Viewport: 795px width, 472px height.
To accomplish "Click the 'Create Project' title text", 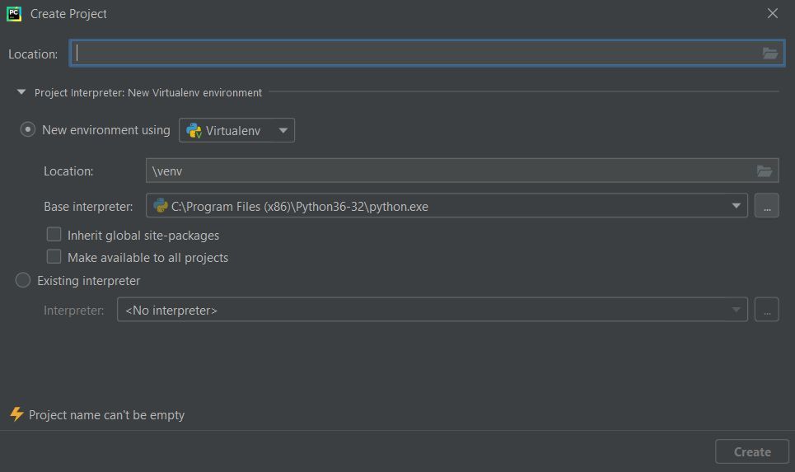I will click(x=68, y=14).
